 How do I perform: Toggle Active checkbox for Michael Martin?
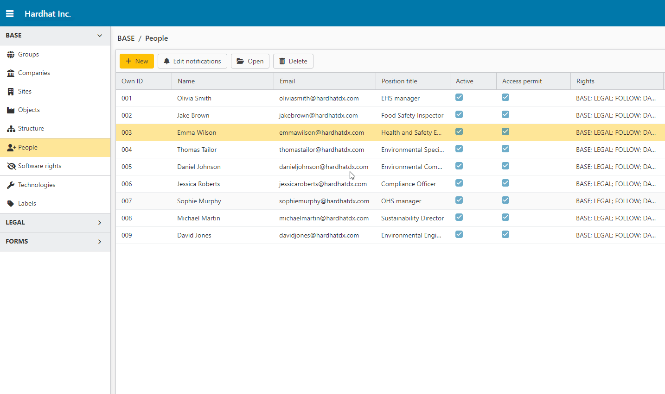click(x=459, y=217)
